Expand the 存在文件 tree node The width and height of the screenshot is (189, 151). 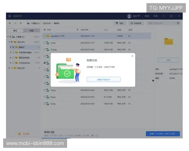point(9,68)
